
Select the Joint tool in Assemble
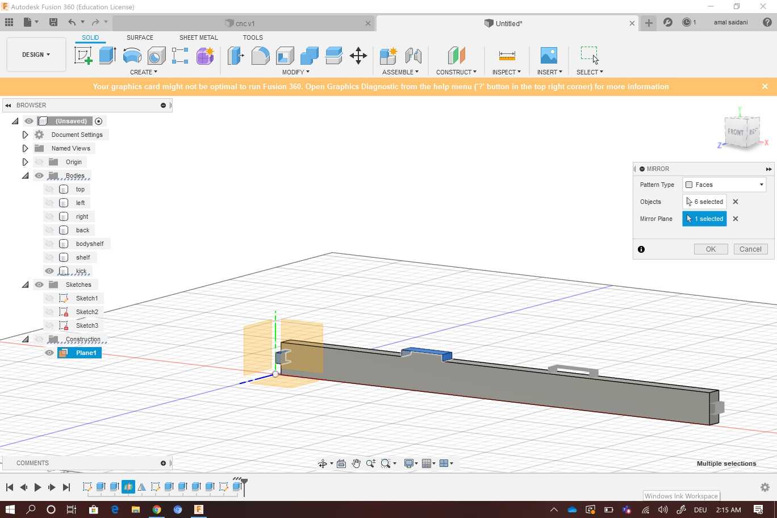[x=413, y=56]
